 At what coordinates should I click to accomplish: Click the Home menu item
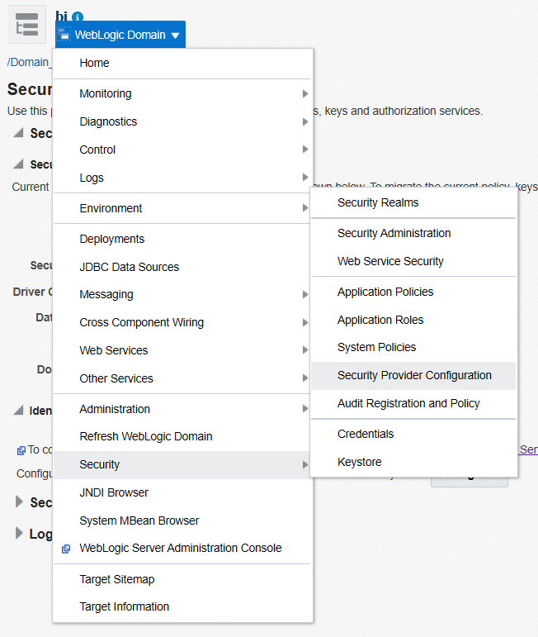point(94,63)
